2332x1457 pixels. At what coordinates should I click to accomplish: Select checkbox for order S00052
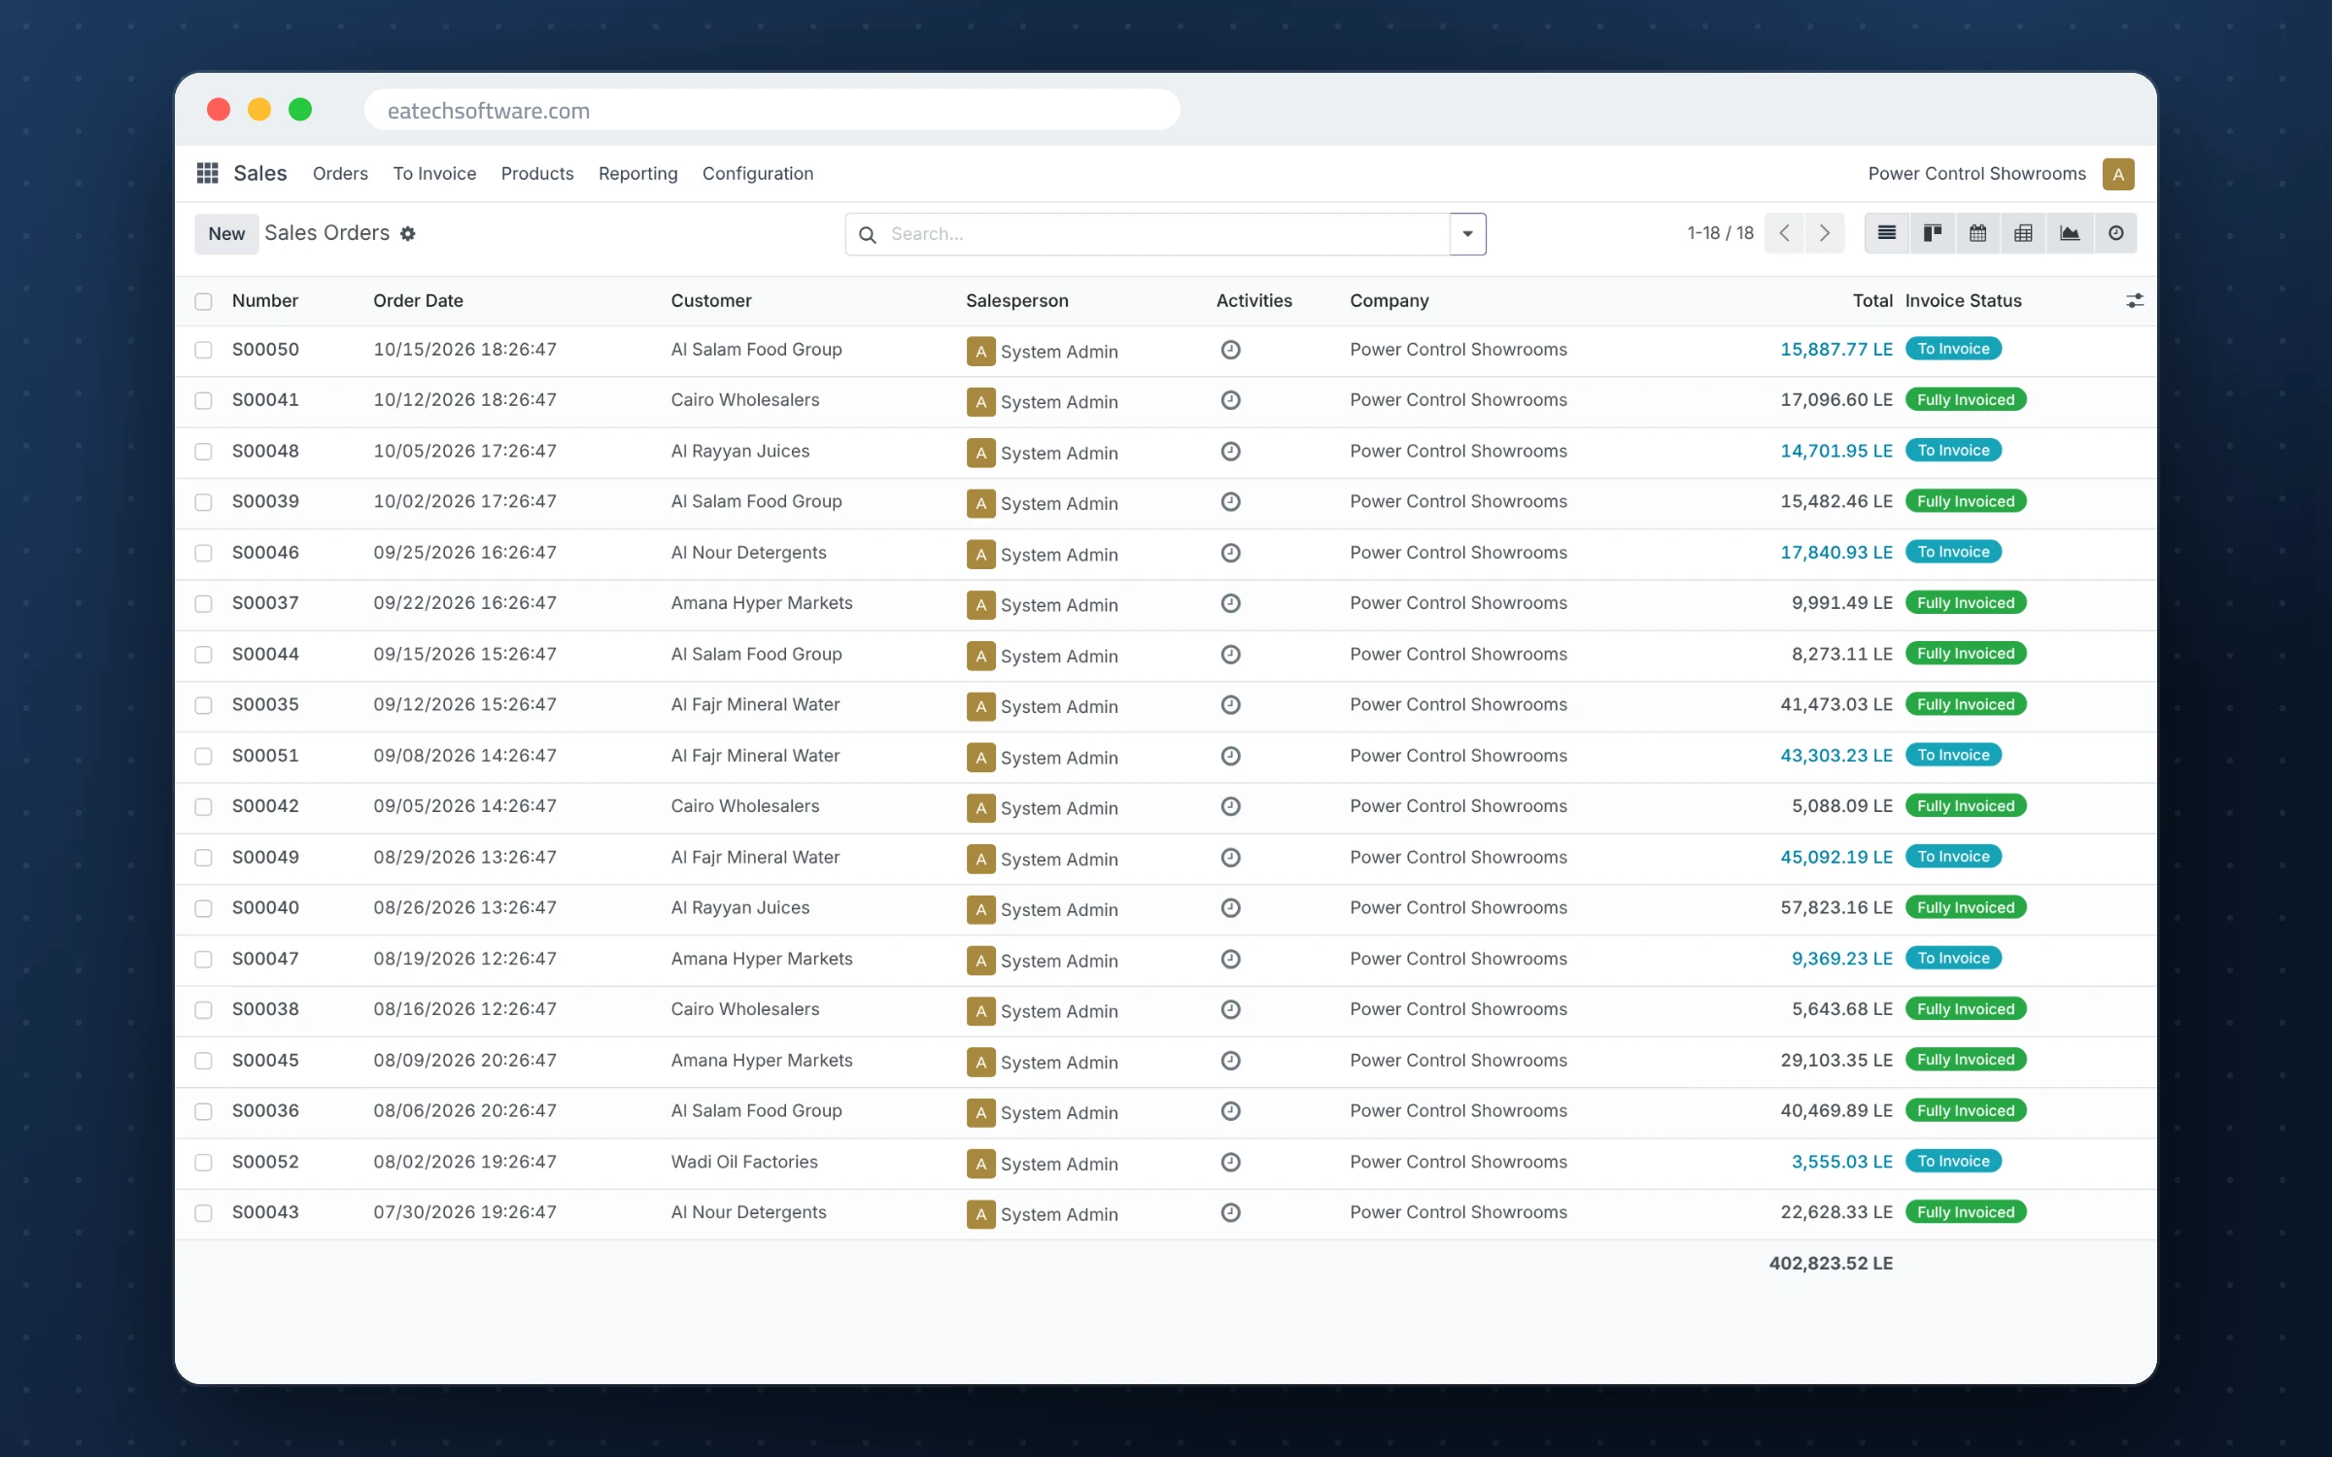(203, 1162)
